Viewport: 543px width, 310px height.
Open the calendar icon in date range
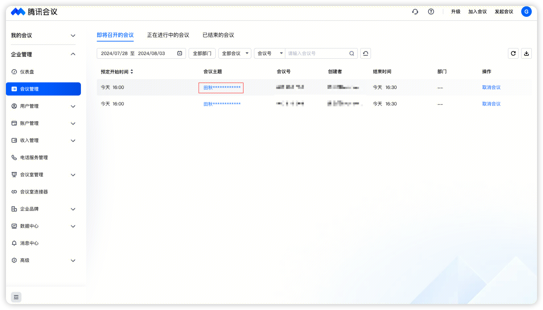(180, 53)
